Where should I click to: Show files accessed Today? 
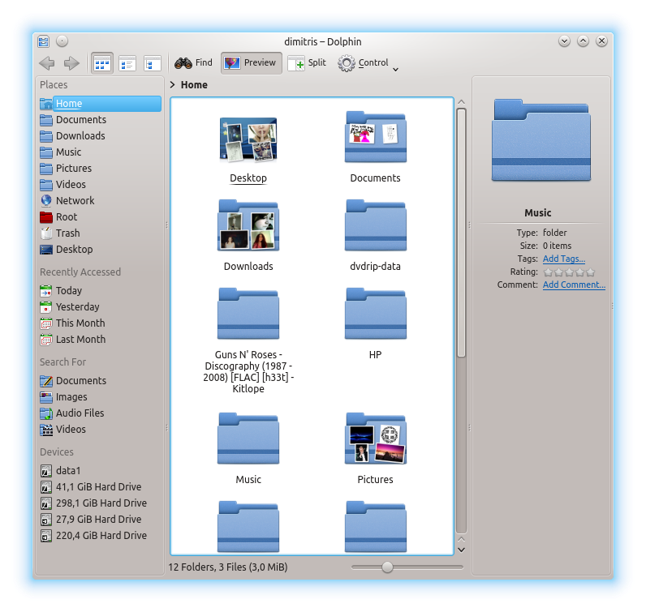[100, 291]
